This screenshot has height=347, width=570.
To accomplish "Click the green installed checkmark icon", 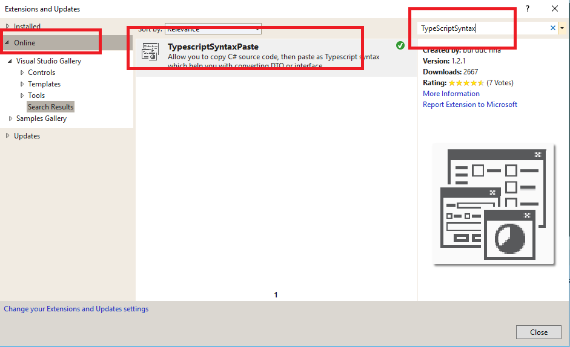I will coord(400,45).
